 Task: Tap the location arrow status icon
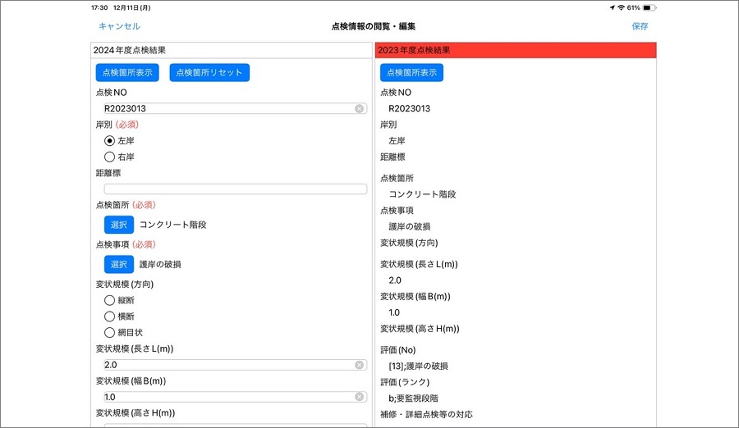613,7
